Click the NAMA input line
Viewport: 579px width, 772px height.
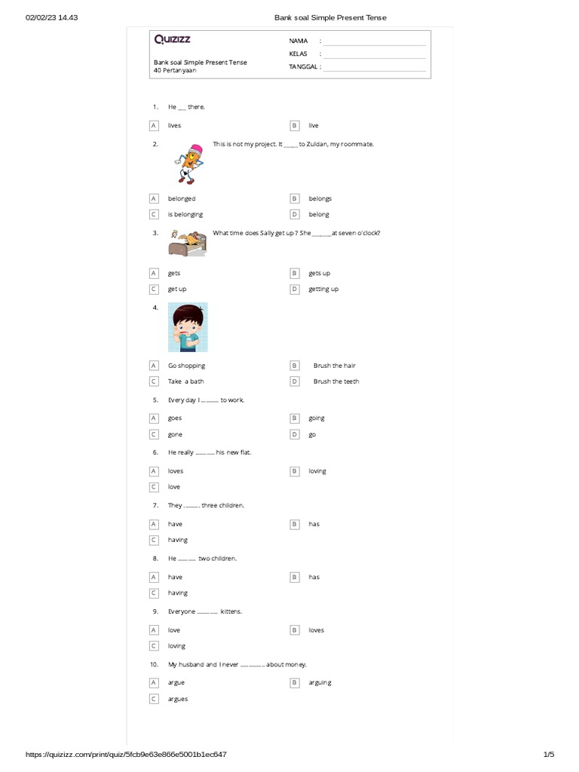[x=374, y=41]
